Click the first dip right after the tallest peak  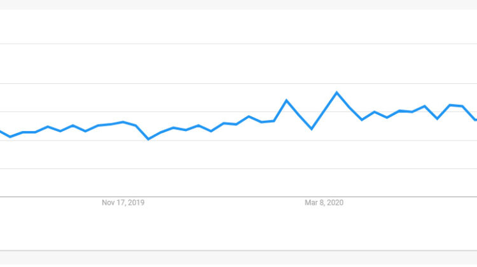(362, 120)
